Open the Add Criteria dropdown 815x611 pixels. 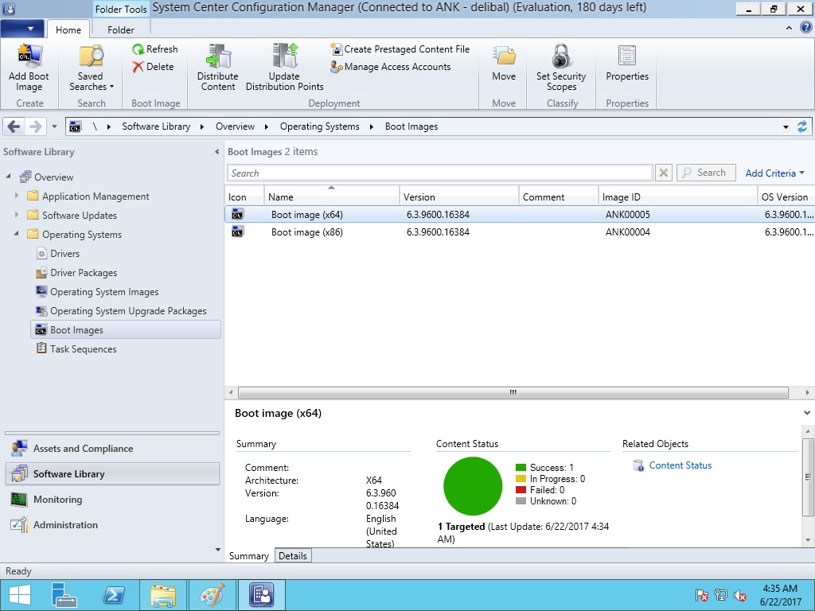coord(774,173)
